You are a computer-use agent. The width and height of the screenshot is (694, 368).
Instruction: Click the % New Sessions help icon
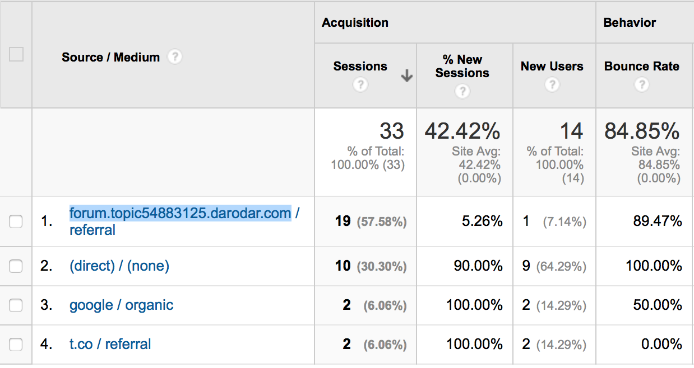click(x=462, y=91)
